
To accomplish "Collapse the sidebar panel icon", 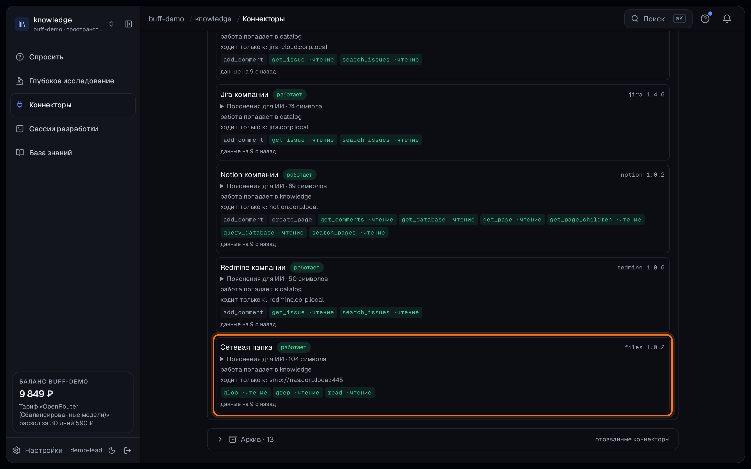I will coord(128,24).
